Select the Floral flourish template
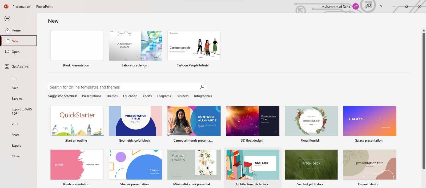 pyautogui.click(x=311, y=121)
